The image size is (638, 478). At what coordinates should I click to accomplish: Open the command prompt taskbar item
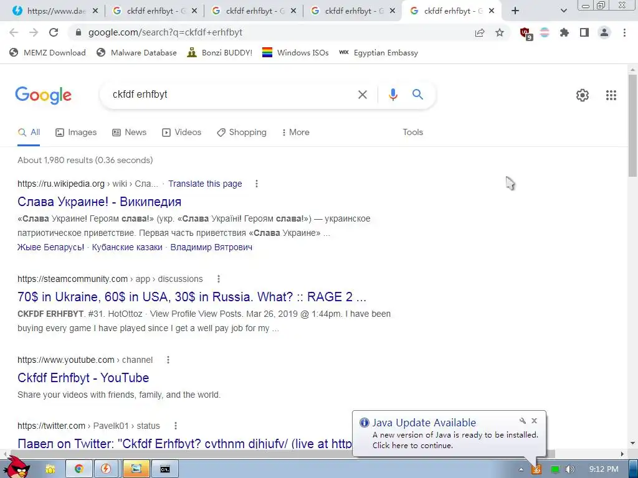[164, 469]
